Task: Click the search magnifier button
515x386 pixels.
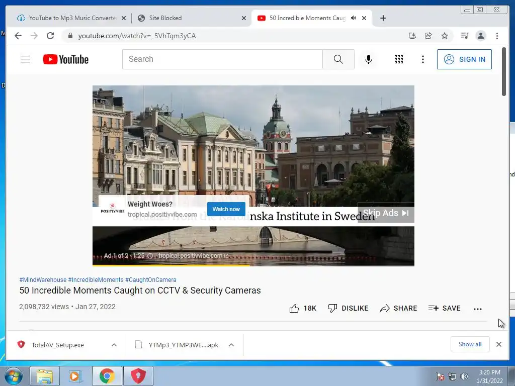Action: pyautogui.click(x=338, y=59)
